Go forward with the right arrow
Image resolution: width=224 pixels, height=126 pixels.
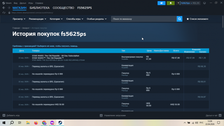click(9, 8)
